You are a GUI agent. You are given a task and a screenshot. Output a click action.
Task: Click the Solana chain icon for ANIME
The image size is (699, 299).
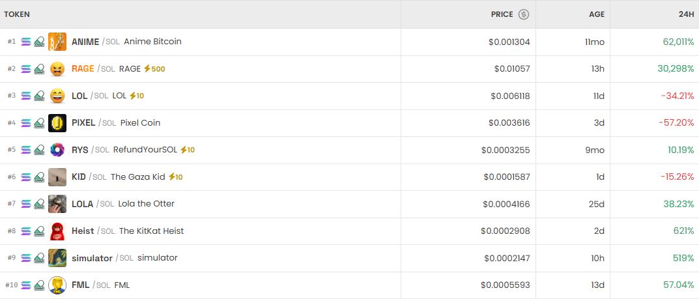coord(26,42)
